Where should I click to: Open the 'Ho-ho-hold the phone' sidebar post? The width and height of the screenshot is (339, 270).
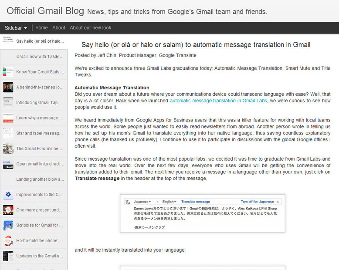pyautogui.click(x=34, y=241)
